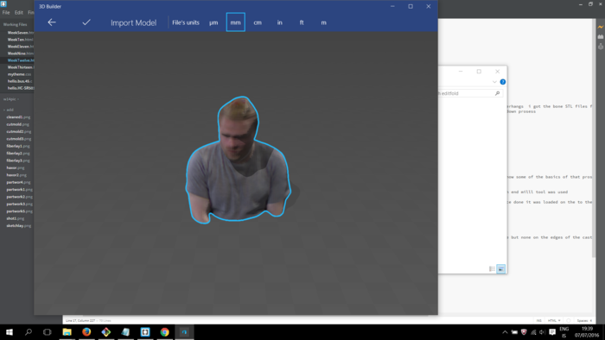
Task: Open cleaned1.png in file tree
Action: pos(18,117)
